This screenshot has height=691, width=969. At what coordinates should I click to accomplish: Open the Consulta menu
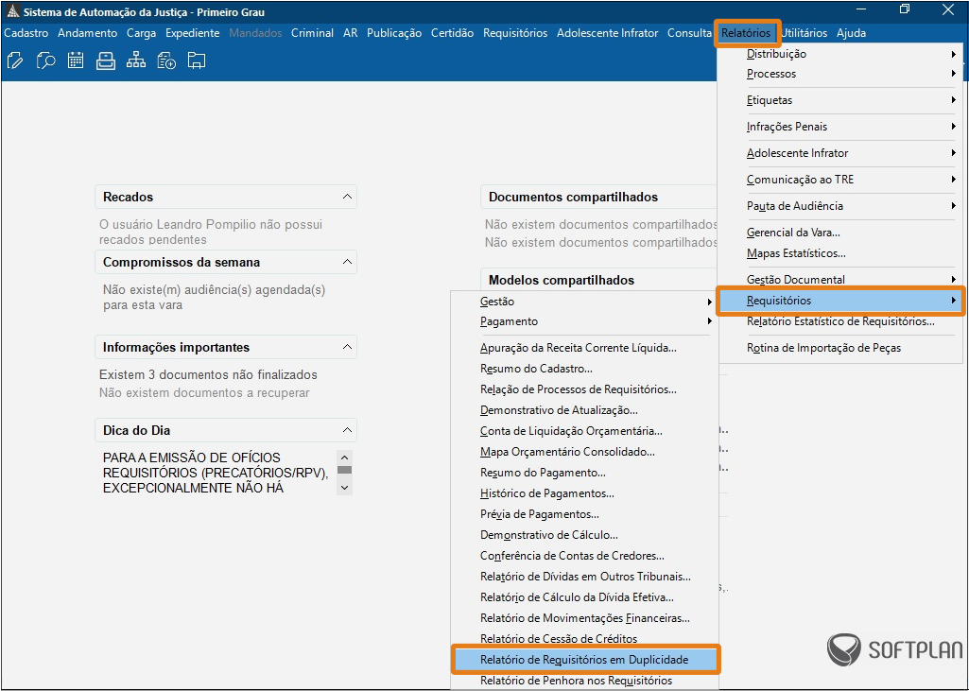[x=689, y=33]
